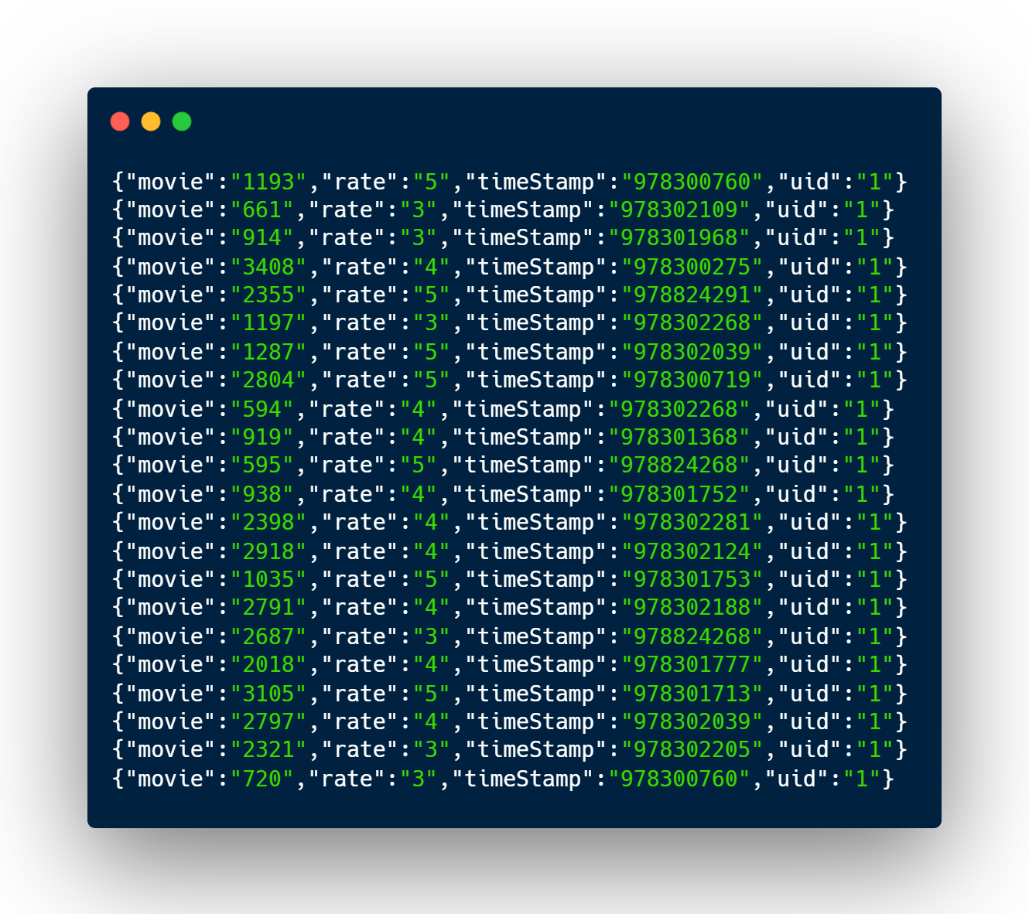Click timestamp 978301368 in movie 919 row

[679, 437]
